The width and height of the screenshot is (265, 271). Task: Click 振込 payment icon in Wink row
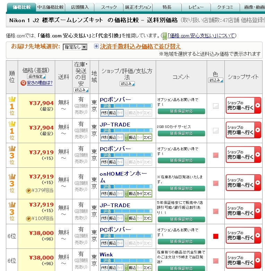click(112, 268)
